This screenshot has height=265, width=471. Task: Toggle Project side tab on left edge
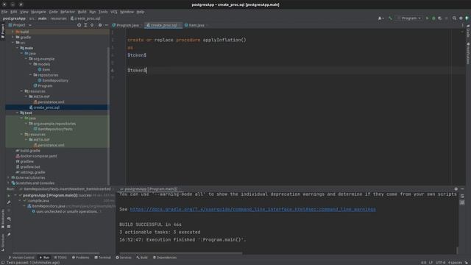click(3, 31)
